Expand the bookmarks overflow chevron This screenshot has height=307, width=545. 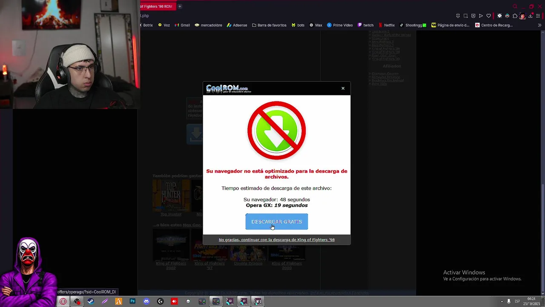pyautogui.click(x=539, y=25)
